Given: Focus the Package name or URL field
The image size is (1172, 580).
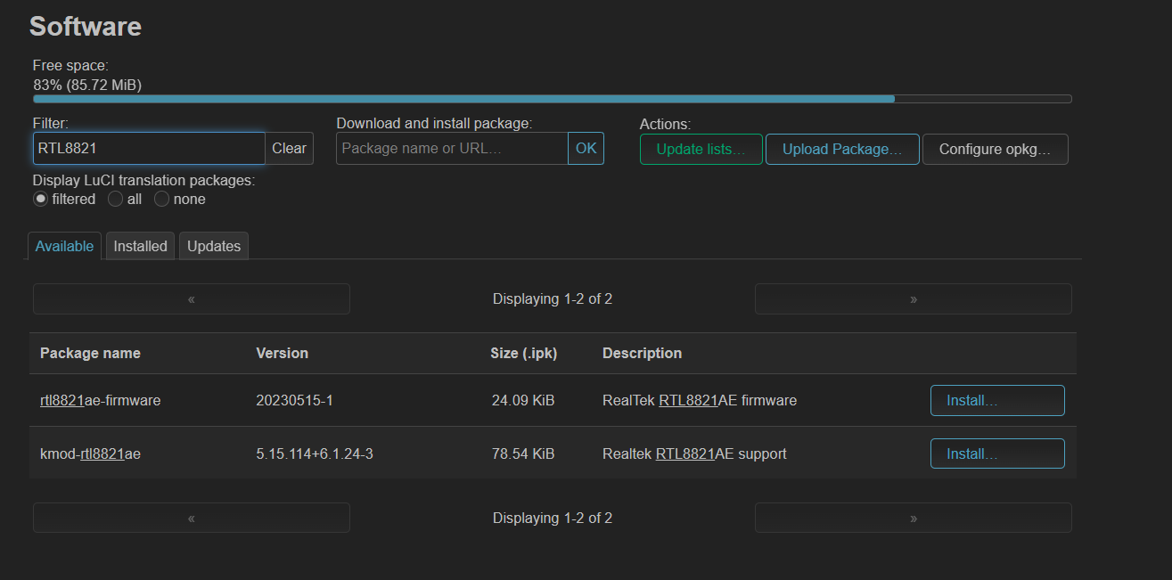Looking at the screenshot, I should pyautogui.click(x=452, y=149).
